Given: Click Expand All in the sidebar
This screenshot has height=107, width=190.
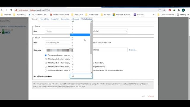Looking at the screenshot, I should tap(4, 26).
